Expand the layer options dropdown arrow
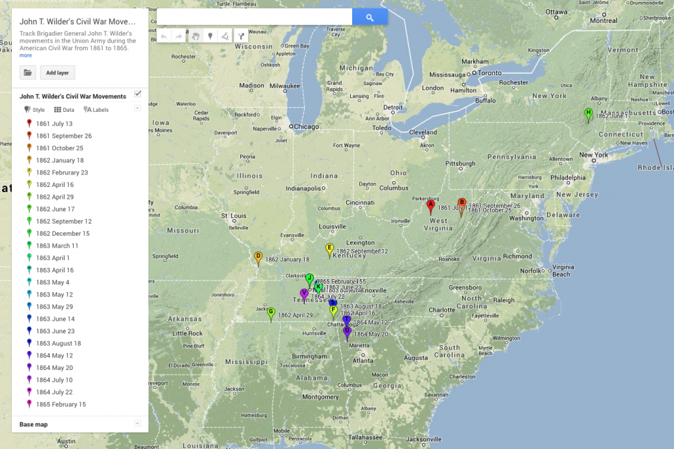The height and width of the screenshot is (449, 674). pyautogui.click(x=137, y=109)
